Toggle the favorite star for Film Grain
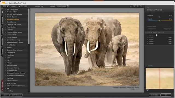Image resolution: width=175 pixels, height=98 pixels. point(5,55)
